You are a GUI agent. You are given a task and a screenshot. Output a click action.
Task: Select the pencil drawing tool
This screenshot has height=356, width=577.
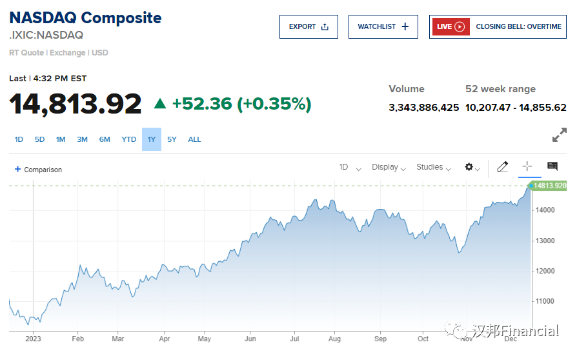tap(503, 167)
